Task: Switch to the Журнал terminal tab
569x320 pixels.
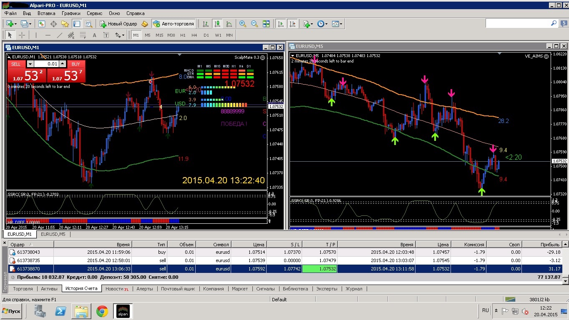Action: tap(354, 289)
